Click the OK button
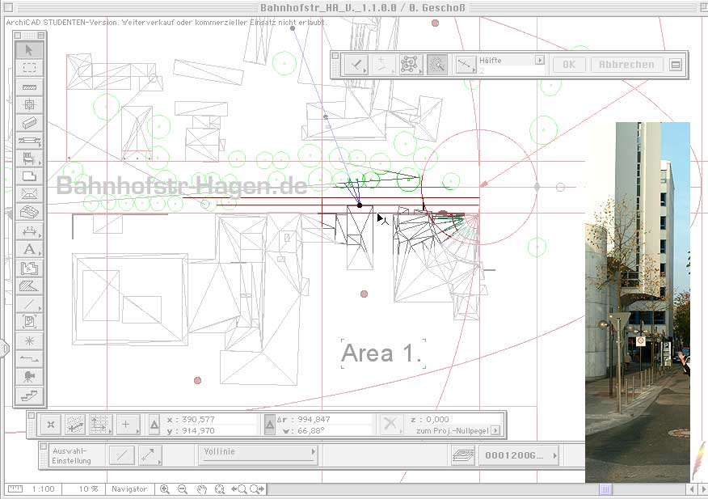708x499 pixels. (x=569, y=65)
